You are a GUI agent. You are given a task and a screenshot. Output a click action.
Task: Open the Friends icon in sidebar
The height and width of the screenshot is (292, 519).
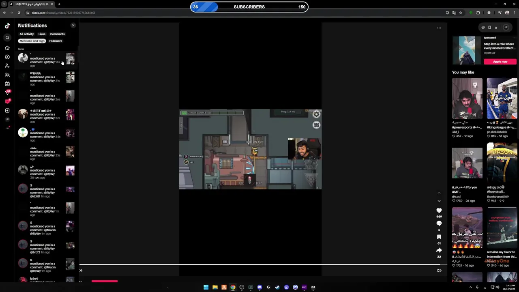point(7,75)
